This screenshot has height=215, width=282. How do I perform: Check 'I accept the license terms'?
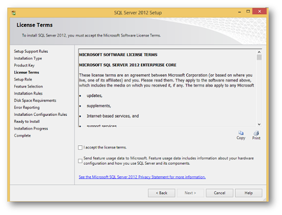coord(80,148)
